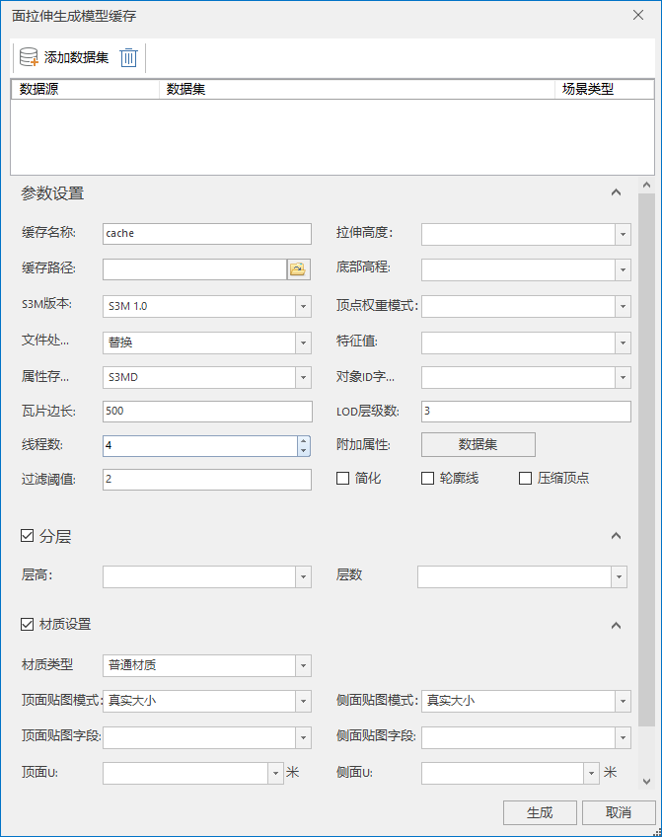Image resolution: width=662 pixels, height=837 pixels.
Task: Open the S3M版本 dropdown
Action: pyautogui.click(x=303, y=306)
